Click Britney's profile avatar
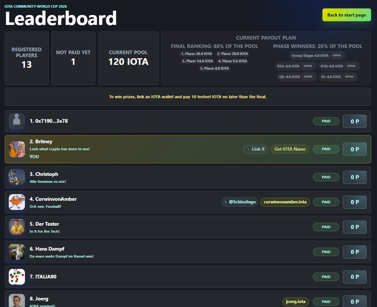Viewport: 377px width, 307px height. click(17, 149)
